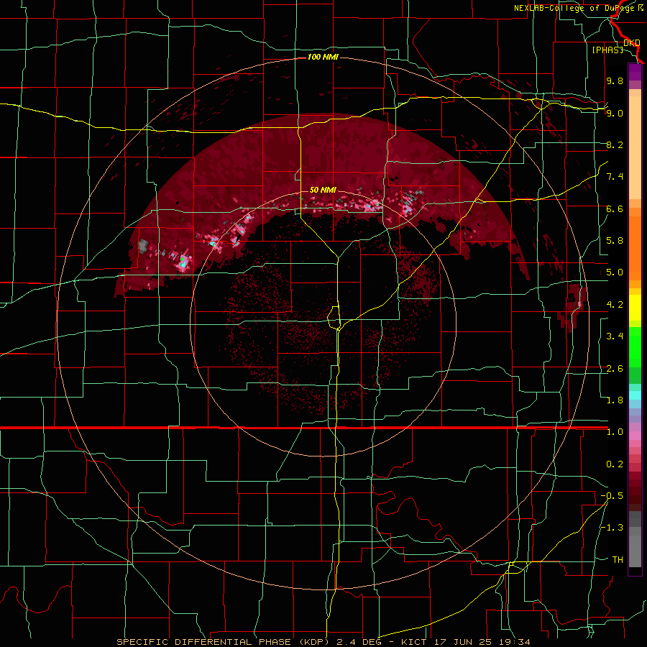Click the yellow segment of the color bar
This screenshot has height=647, width=647.
coord(635,308)
